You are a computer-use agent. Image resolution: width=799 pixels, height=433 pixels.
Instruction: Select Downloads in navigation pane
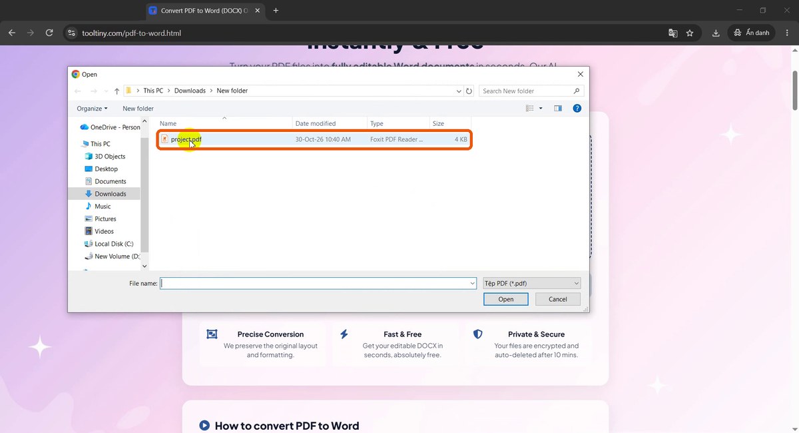(105, 194)
